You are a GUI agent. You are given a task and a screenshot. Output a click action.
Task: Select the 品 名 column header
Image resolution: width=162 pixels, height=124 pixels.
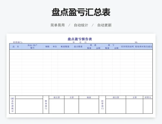pos(16,47)
